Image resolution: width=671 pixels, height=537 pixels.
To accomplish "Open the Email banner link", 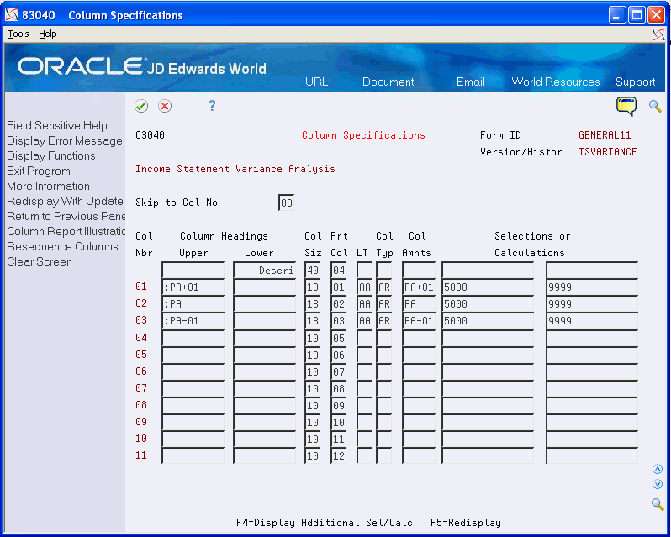I will (471, 82).
